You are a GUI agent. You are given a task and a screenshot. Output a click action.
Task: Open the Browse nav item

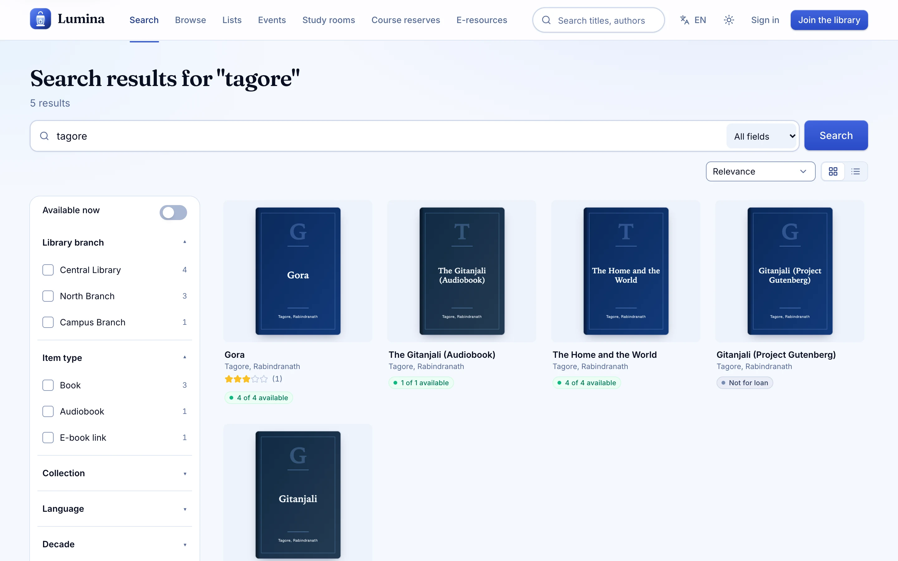coord(191,20)
